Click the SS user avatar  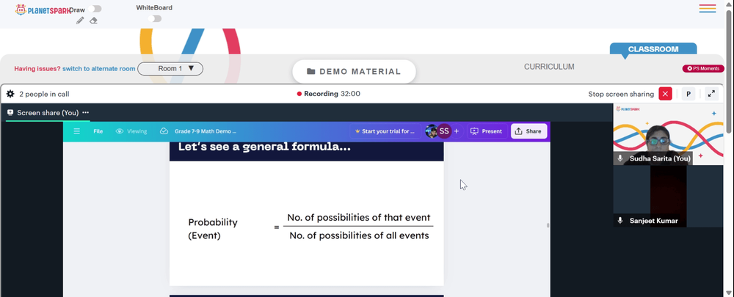click(444, 131)
